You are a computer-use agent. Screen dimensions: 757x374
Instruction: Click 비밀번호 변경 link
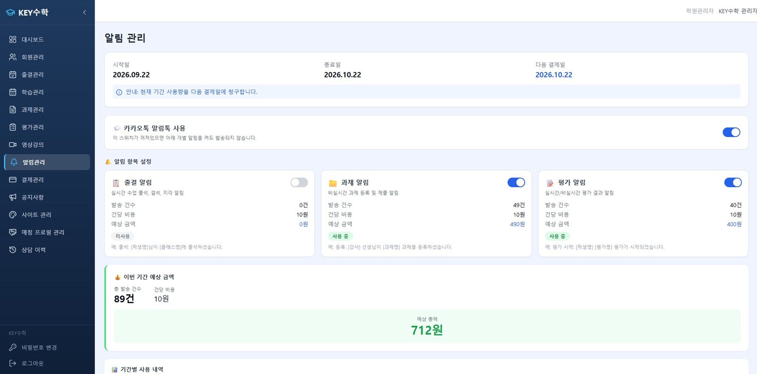47,347
